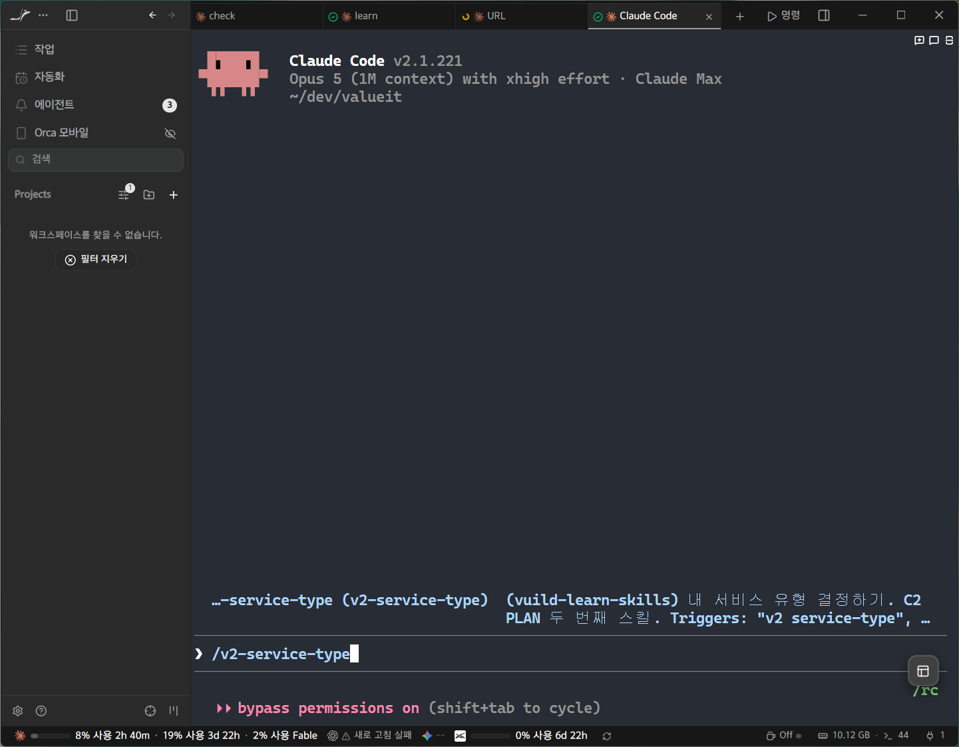Click the 필터 지우기 button
The width and height of the screenshot is (959, 747).
pos(96,259)
